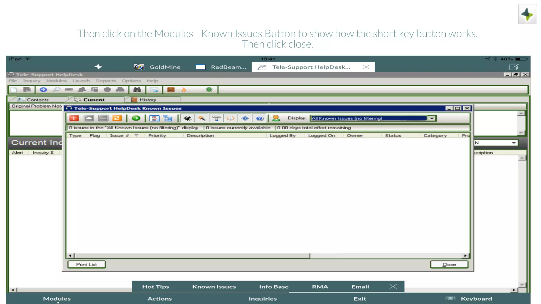Click the brown cabinet info base icon
541x304 pixels.
point(171,90)
